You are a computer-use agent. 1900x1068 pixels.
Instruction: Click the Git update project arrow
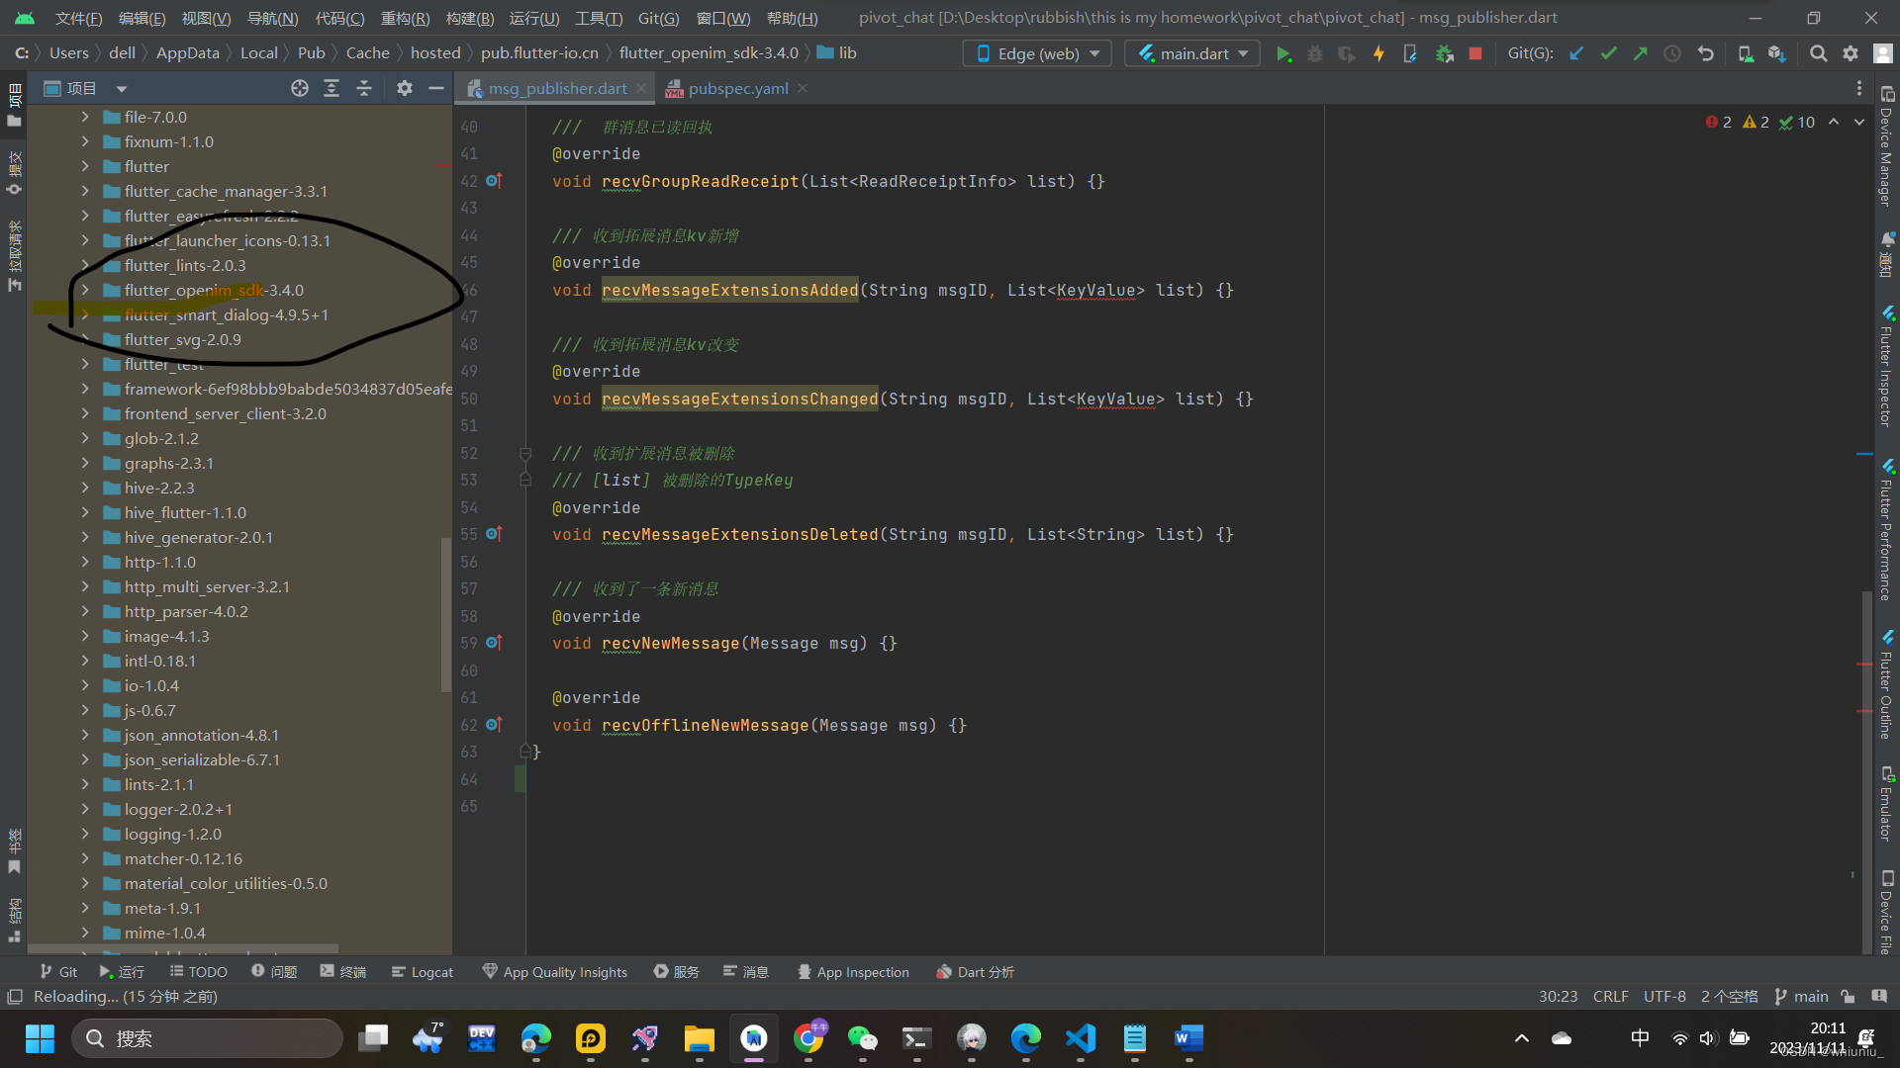point(1576,54)
